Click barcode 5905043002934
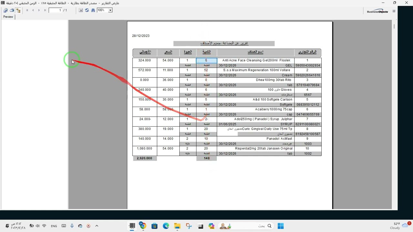Image resolution: width=413 pixels, height=232 pixels. (308, 65)
